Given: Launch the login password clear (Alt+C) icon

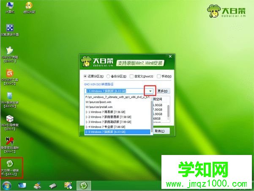Looking at the screenshot, I should (10, 145).
